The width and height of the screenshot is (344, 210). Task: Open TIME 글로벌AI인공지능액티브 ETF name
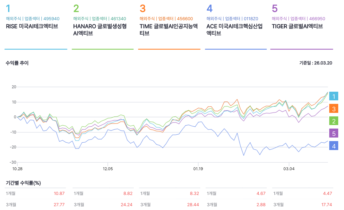(168, 29)
